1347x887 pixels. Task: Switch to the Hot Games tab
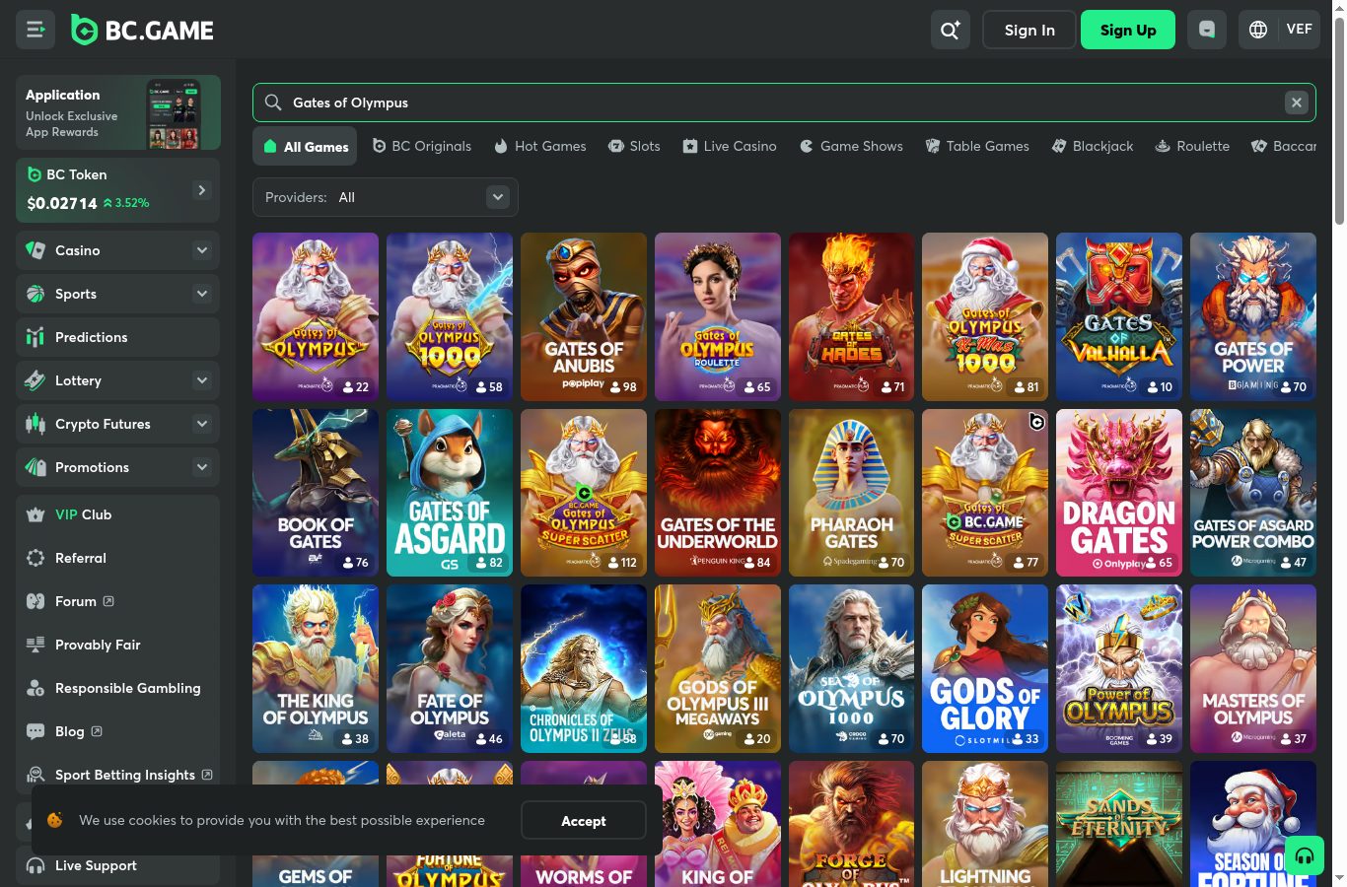click(x=540, y=146)
